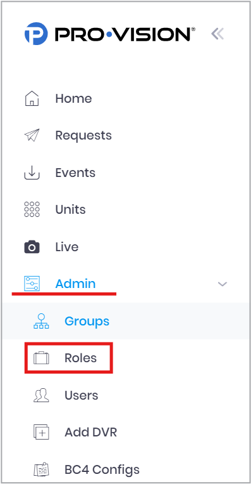Open the Requests menu item
The height and width of the screenshot is (484, 251).
[83, 135]
